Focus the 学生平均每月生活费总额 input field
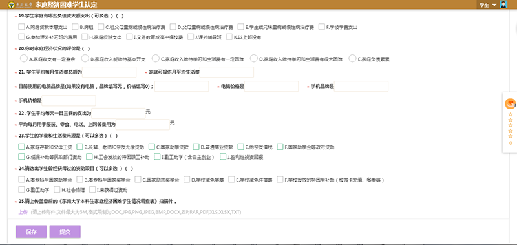 [x=109, y=72]
